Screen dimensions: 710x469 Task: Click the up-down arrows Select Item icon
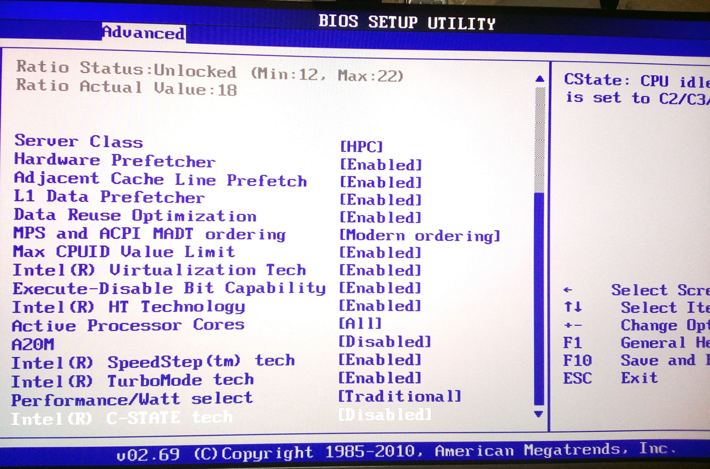(x=573, y=307)
